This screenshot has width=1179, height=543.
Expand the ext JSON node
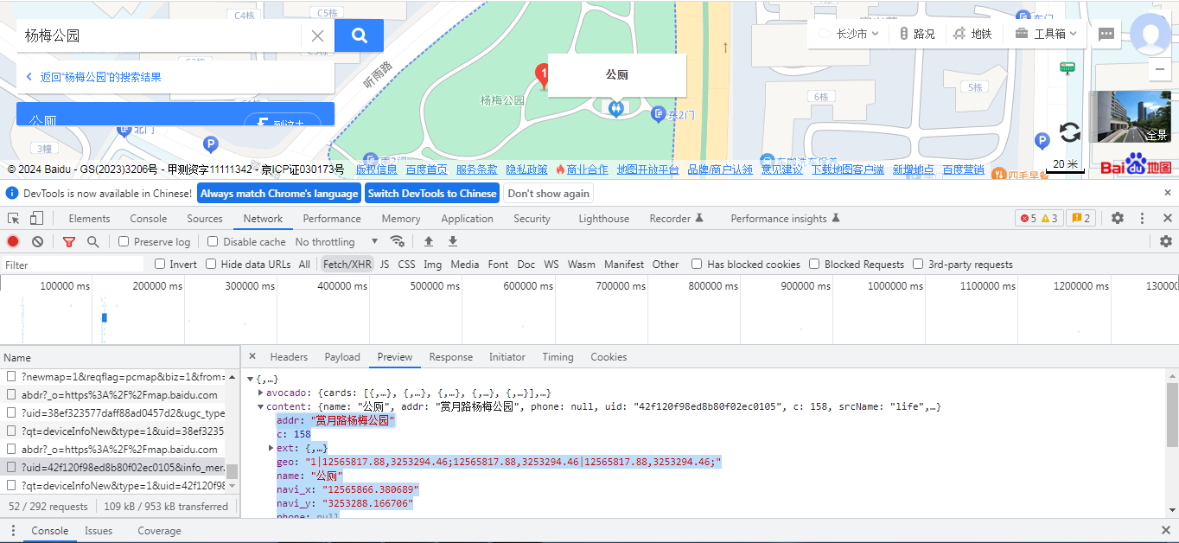[x=271, y=448]
